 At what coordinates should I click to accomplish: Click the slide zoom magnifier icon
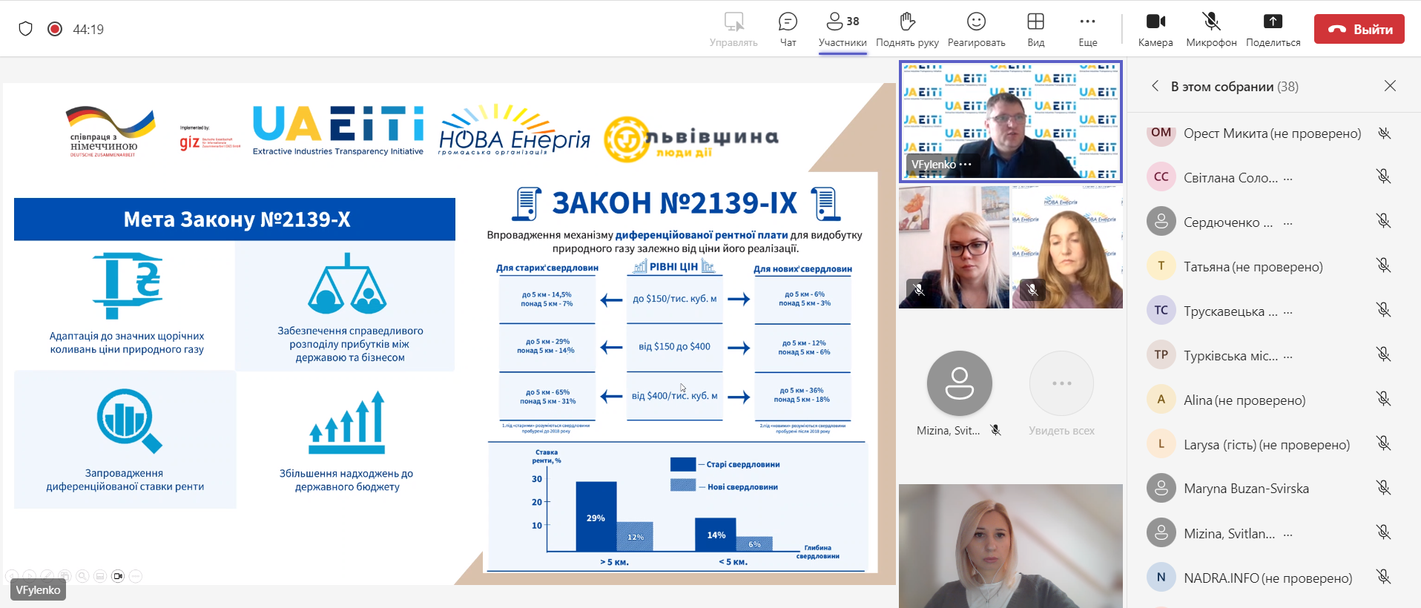[x=82, y=576]
